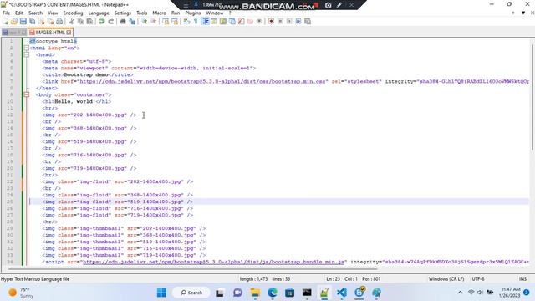Image resolution: width=535 pixels, height=301 pixels.
Task: Open Microsoft Edge from the taskbar
Action: [x=273, y=293]
